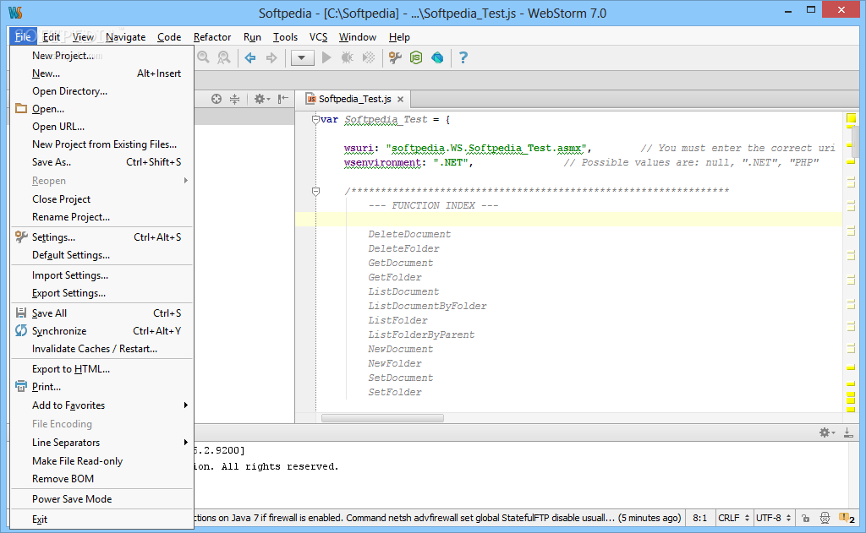Click File menu in menu bar

coord(23,37)
